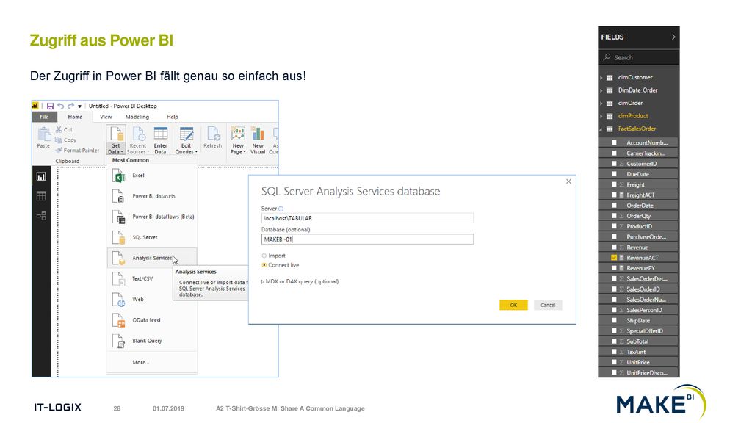Screen dimensions: 752x423
Task: Click the Copy command
Action: [65, 140]
